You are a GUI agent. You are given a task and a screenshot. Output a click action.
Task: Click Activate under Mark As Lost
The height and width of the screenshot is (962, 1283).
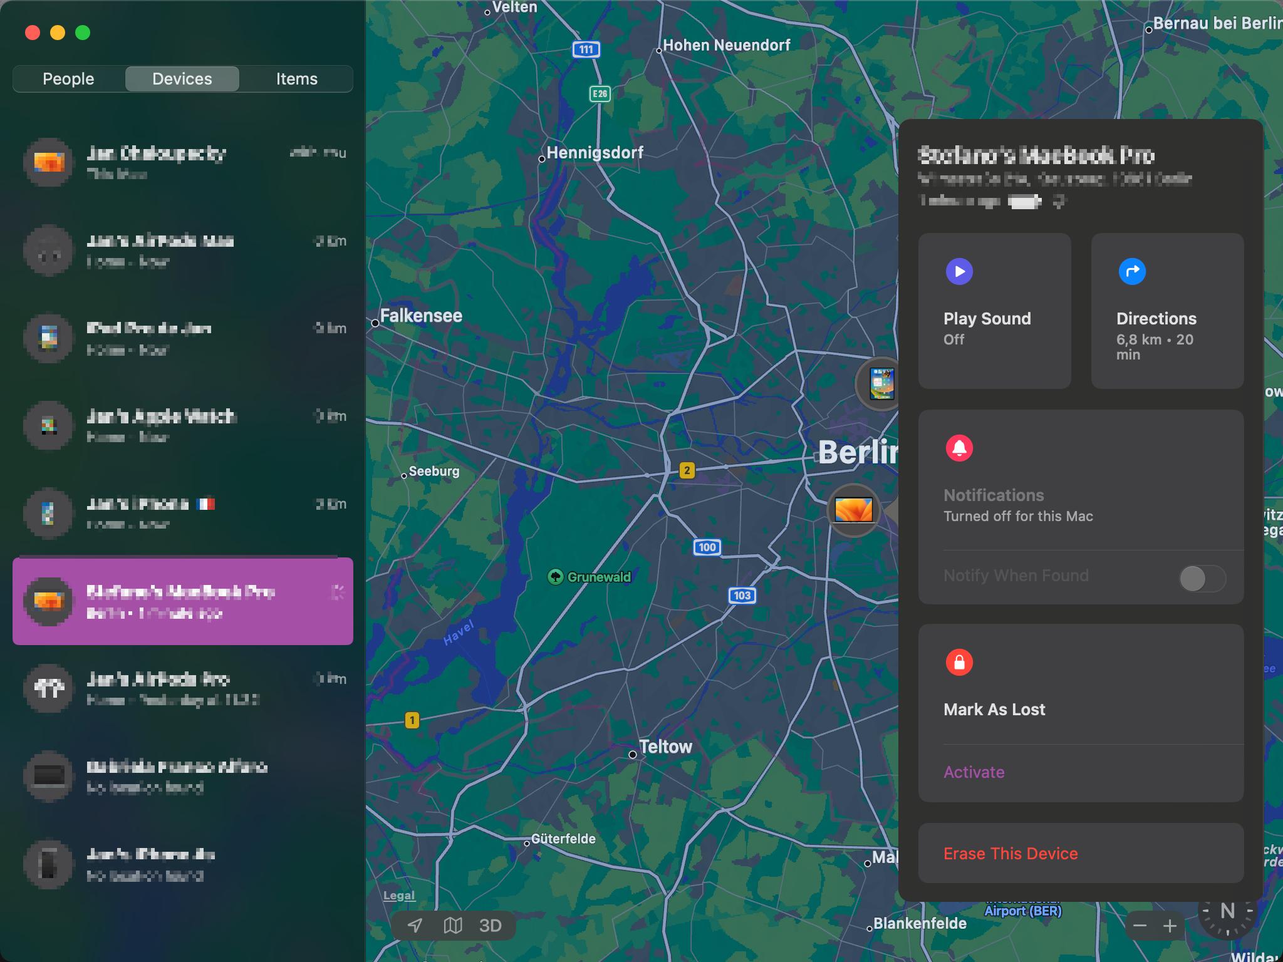pos(974,772)
